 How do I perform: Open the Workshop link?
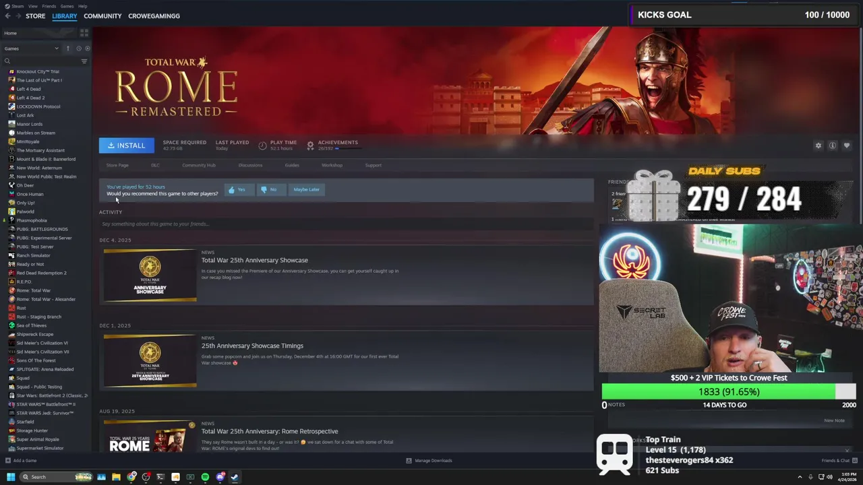pos(332,165)
